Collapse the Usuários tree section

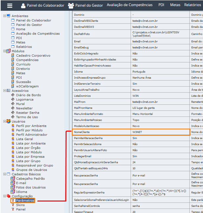pos(4,121)
